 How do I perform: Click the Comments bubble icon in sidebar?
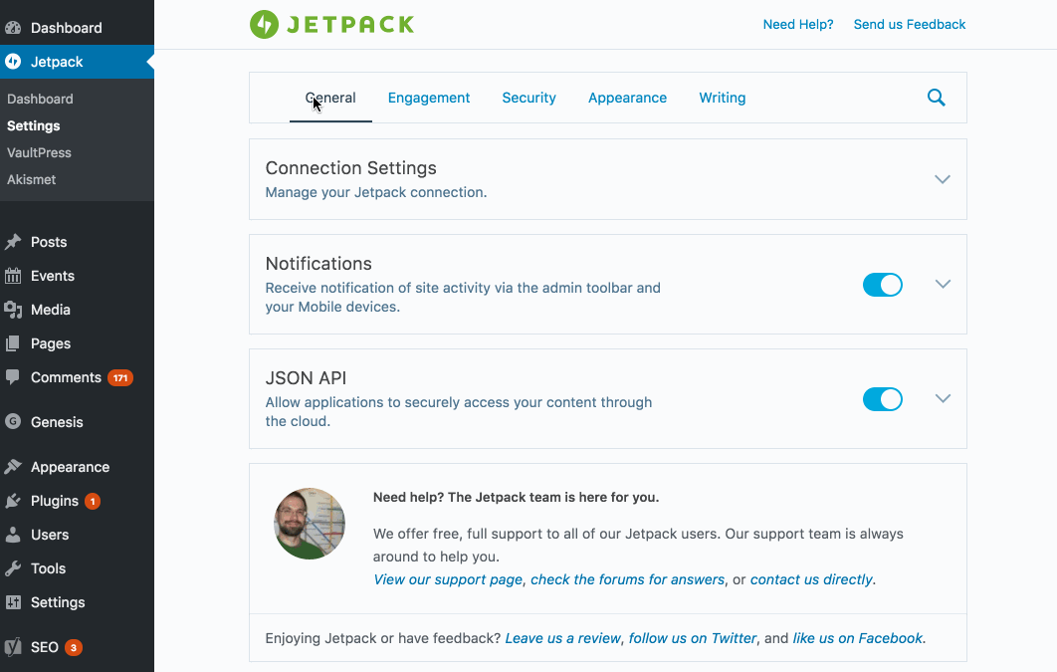pyautogui.click(x=13, y=377)
